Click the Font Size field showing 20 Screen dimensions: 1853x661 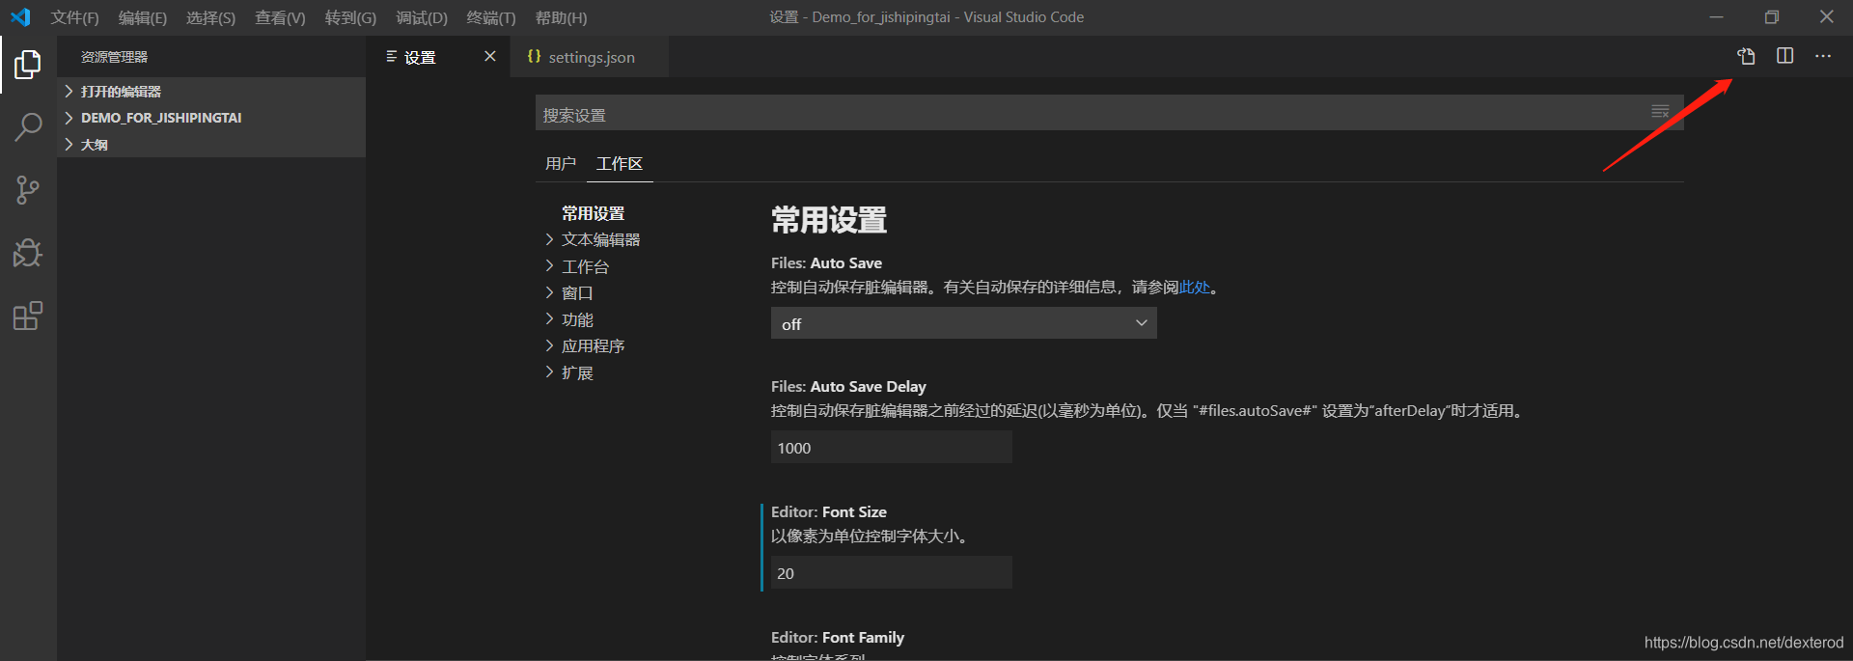click(x=891, y=573)
